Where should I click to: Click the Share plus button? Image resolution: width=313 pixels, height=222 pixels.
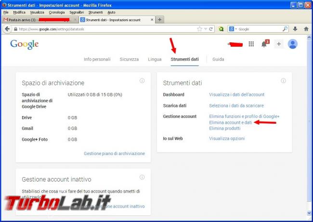(279, 44)
